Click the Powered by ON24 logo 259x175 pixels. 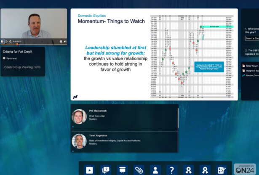pyautogui.click(x=245, y=169)
